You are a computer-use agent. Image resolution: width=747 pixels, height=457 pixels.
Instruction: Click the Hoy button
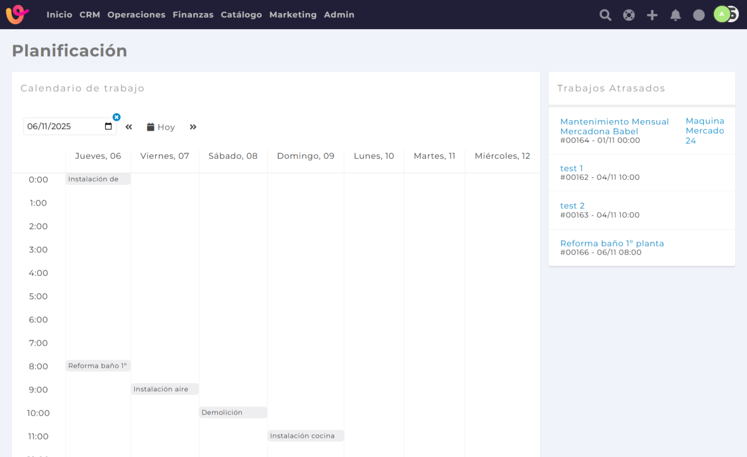click(161, 127)
